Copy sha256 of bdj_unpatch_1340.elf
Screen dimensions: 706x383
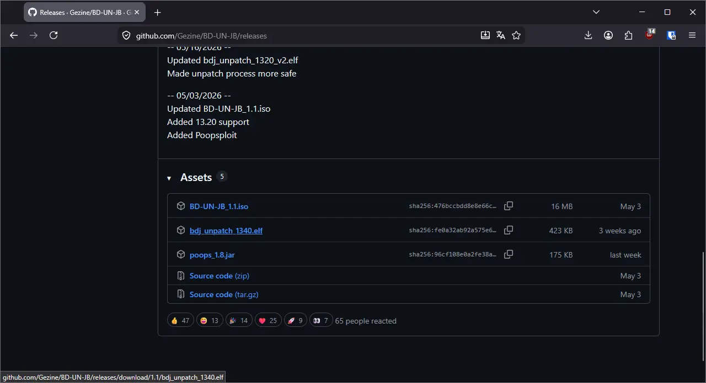point(509,230)
